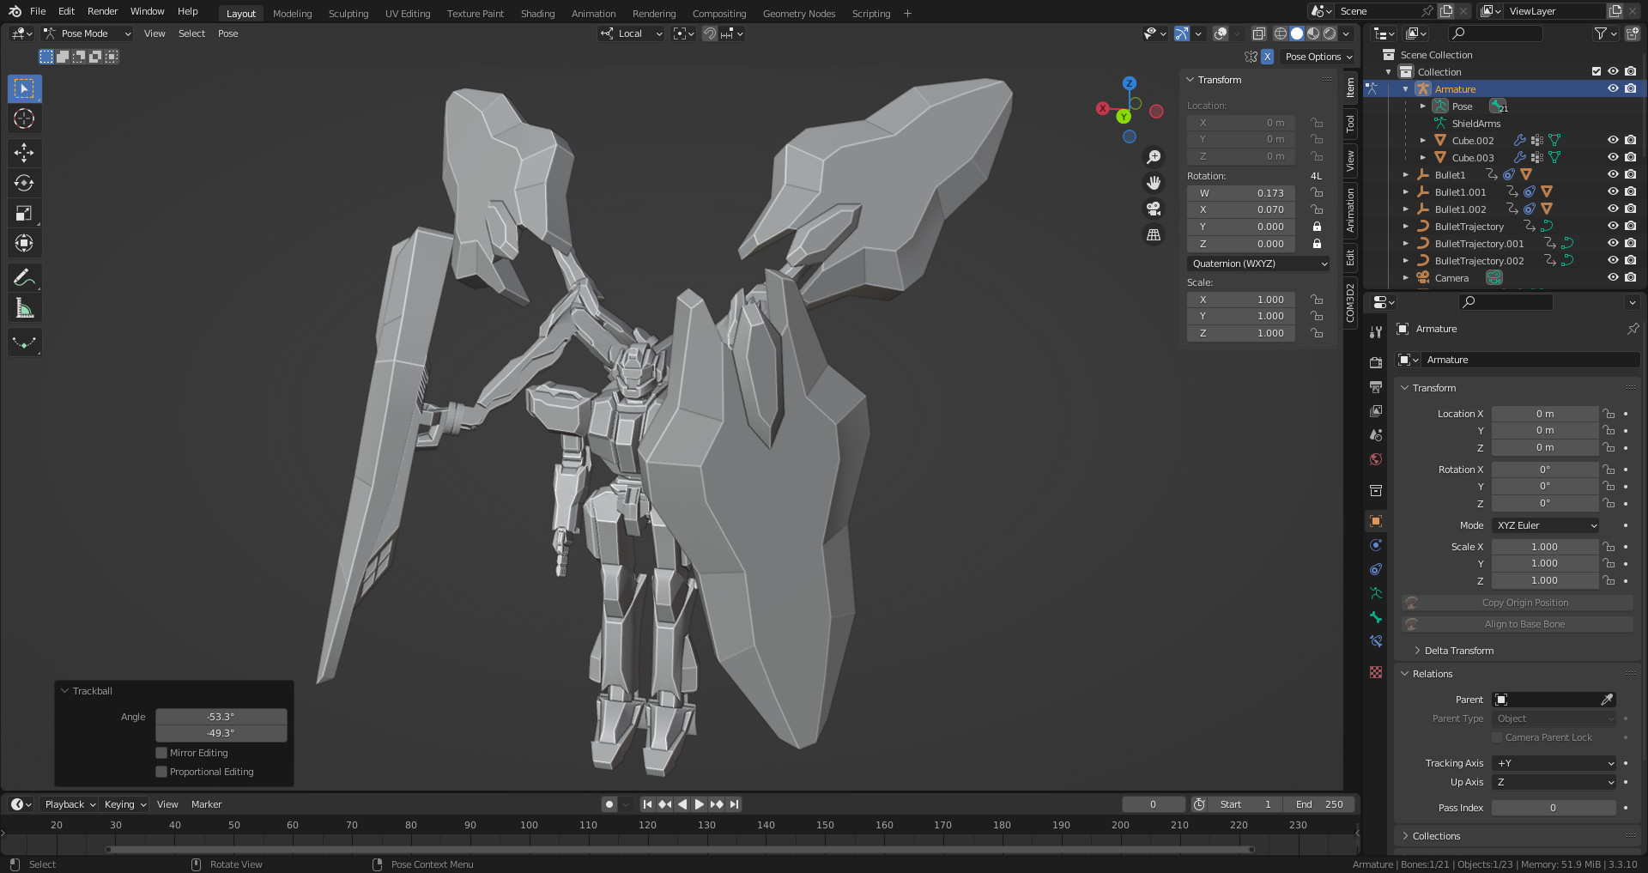The height and width of the screenshot is (873, 1648).
Task: Enable Mirror Editing checkbox
Action: [161, 753]
